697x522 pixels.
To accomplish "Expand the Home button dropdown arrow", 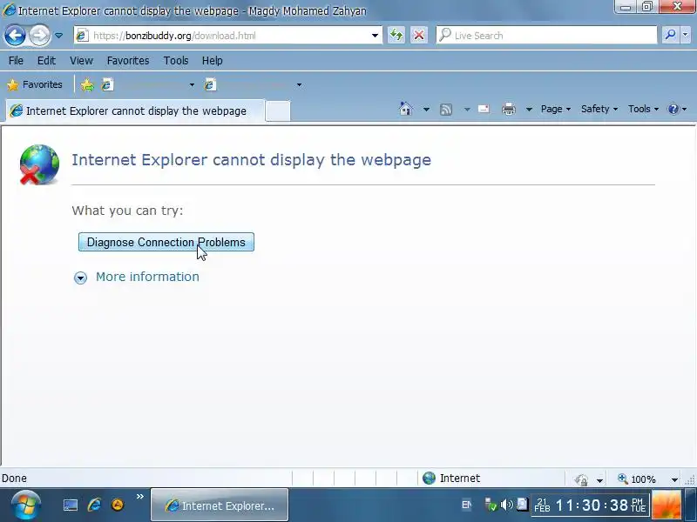I will point(426,110).
